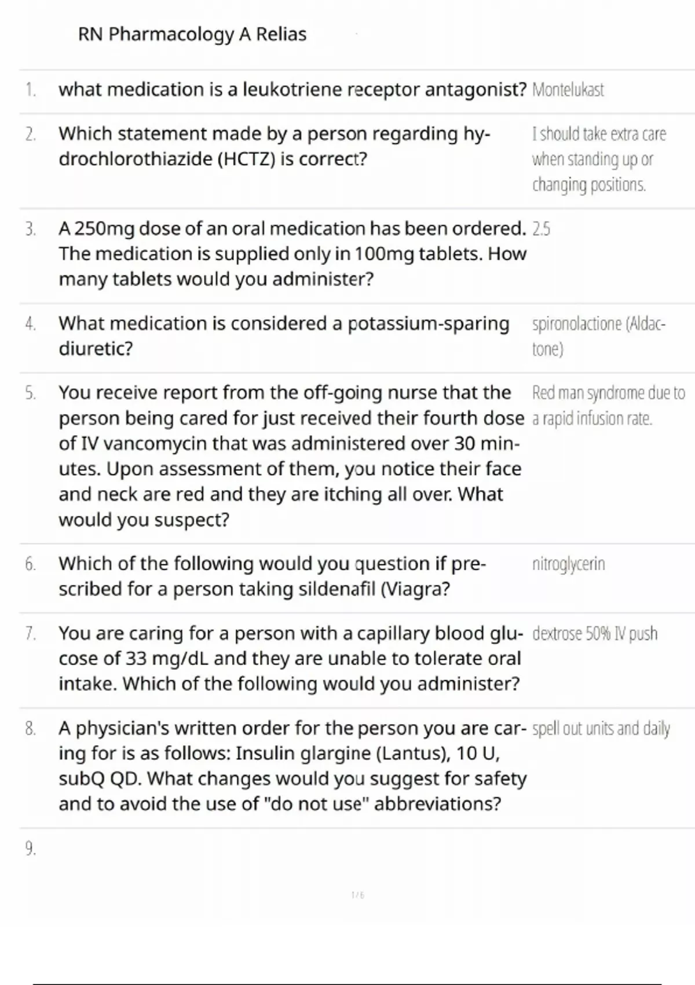Select the "dextrose 50% IV push" answer
The image size is (695, 985).
click(595, 633)
